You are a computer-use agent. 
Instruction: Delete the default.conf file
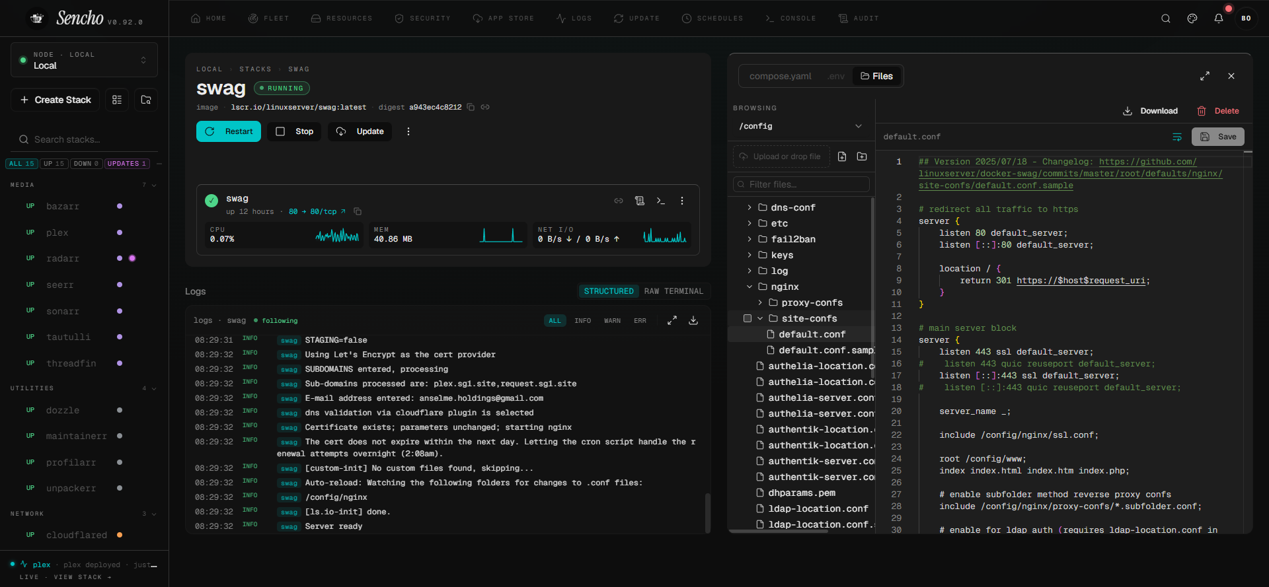point(1218,111)
